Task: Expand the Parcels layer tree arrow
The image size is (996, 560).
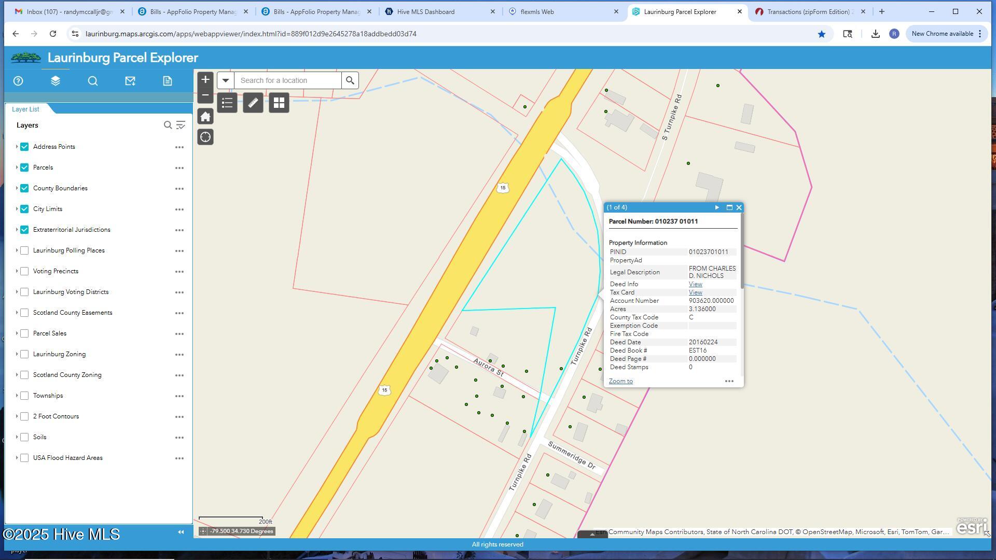Action: pos(17,167)
